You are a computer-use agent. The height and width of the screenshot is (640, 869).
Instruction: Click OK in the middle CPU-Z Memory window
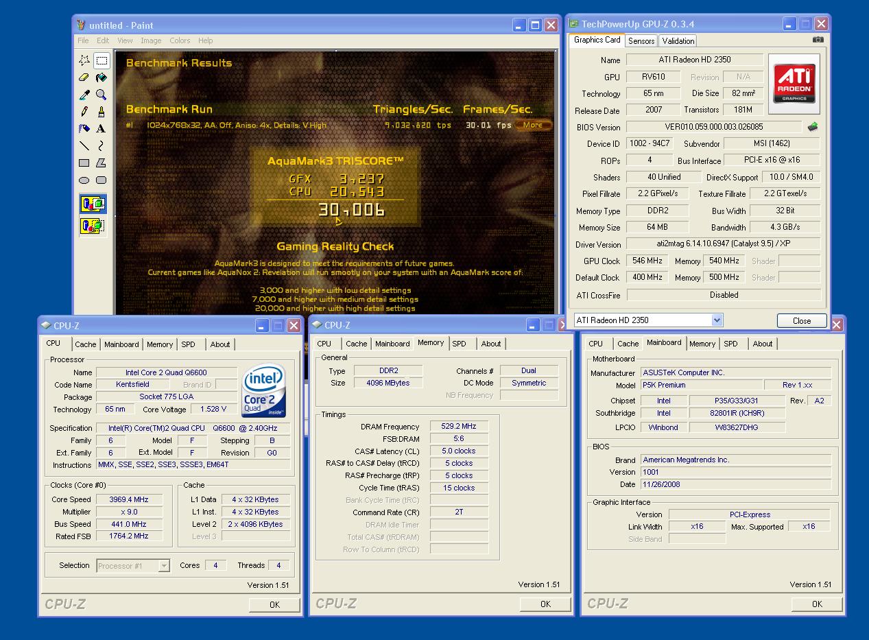click(545, 604)
